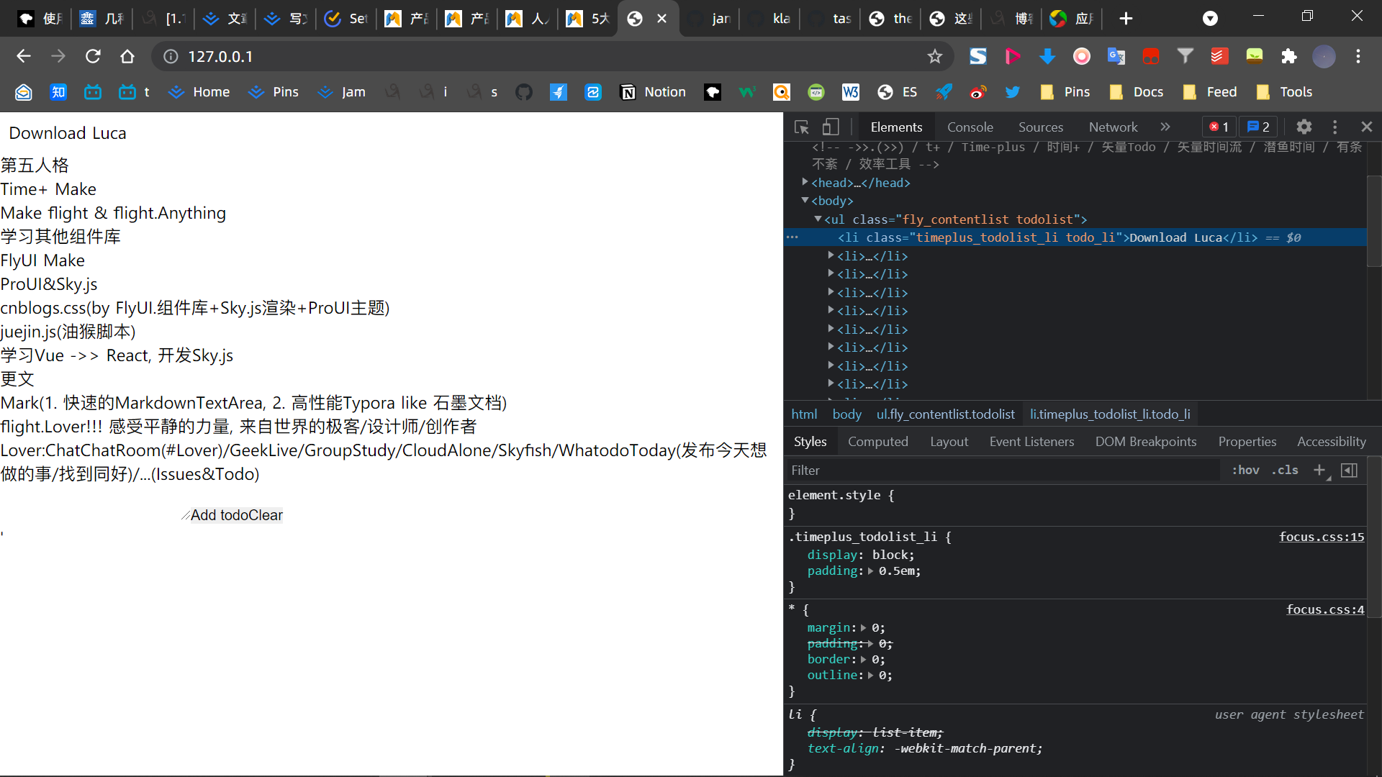The width and height of the screenshot is (1382, 777).
Task: Reload the page with refresh button
Action: (x=93, y=57)
